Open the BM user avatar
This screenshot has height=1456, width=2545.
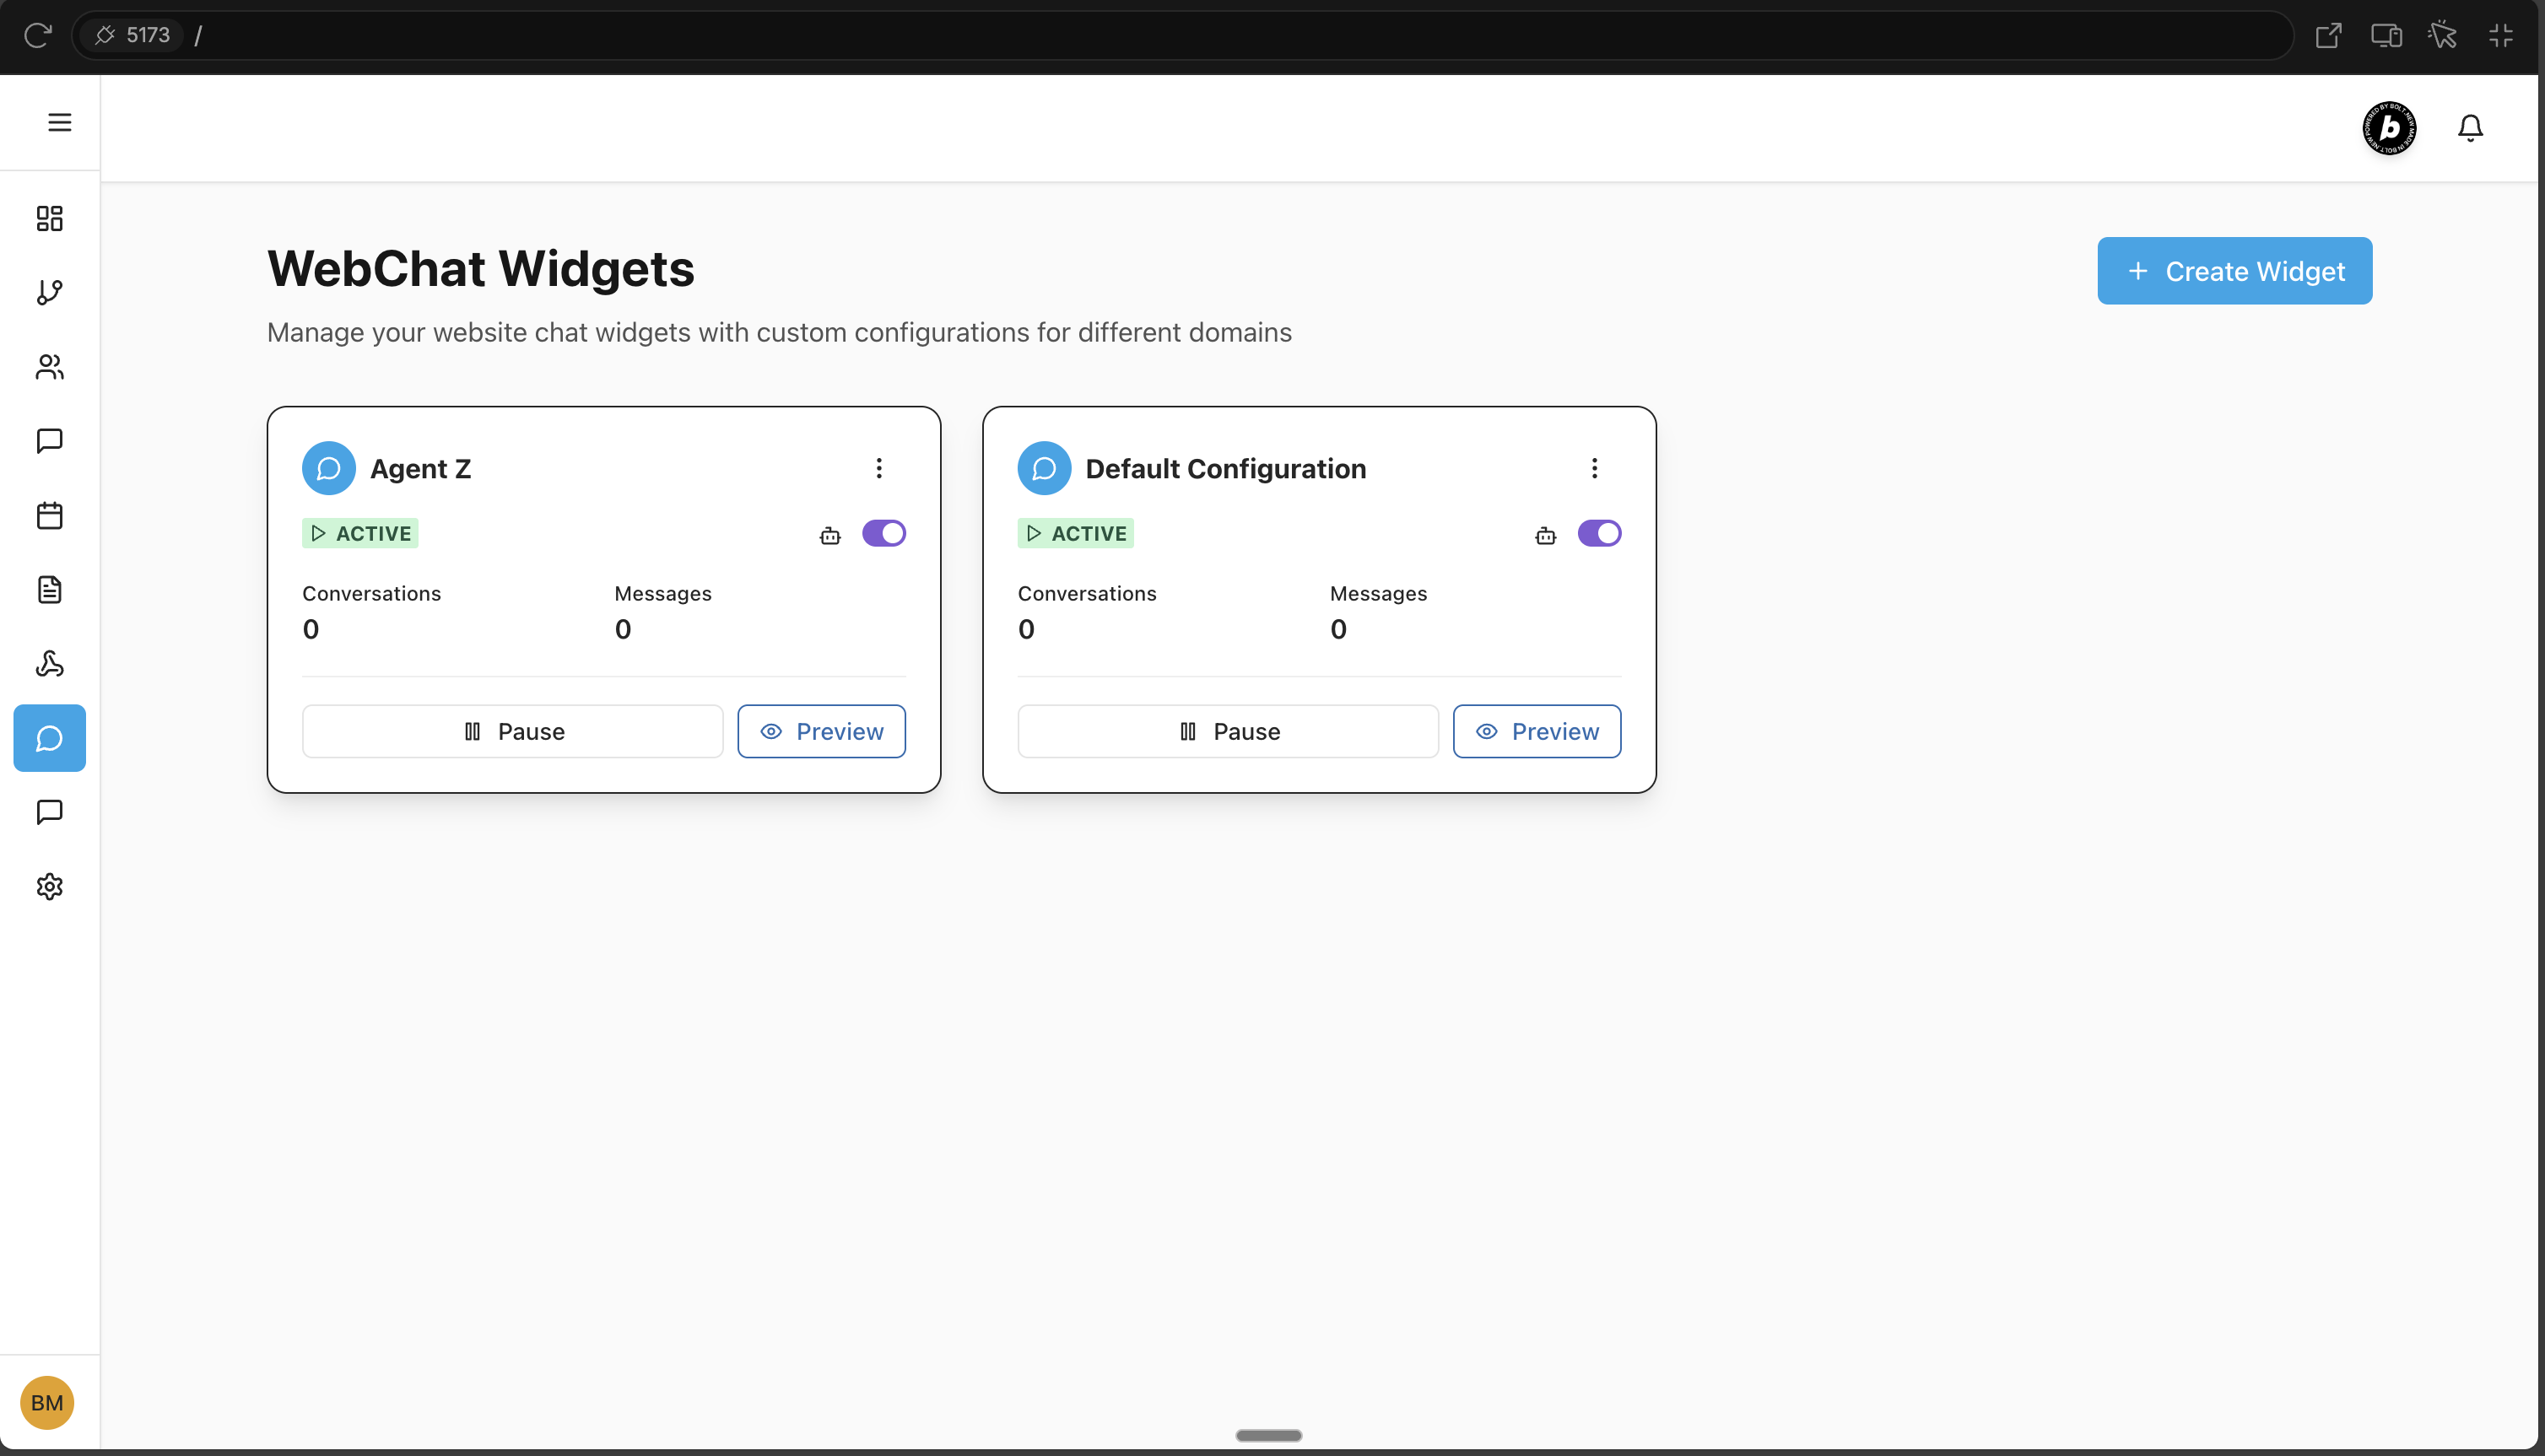click(x=47, y=1402)
